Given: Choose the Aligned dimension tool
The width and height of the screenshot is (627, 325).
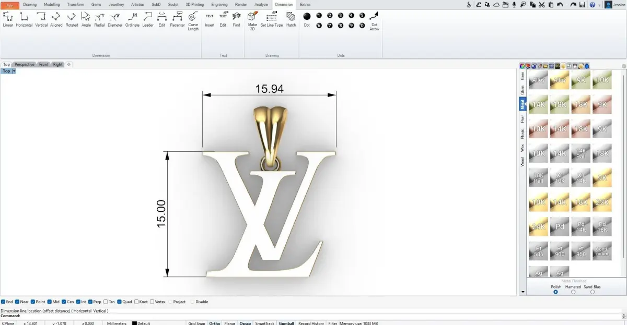Looking at the screenshot, I should click(x=56, y=20).
